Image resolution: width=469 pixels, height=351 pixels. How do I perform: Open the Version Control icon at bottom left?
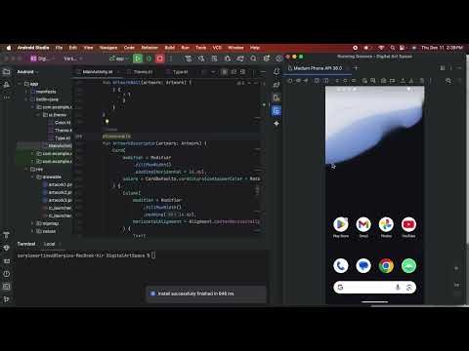tap(6, 299)
